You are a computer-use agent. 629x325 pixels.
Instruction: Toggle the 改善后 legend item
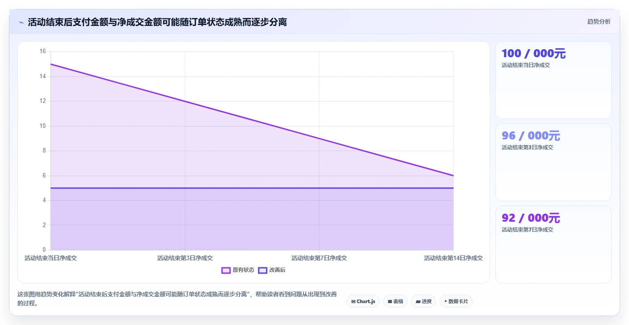coord(272,270)
